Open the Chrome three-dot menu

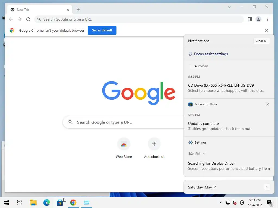coord(267,19)
